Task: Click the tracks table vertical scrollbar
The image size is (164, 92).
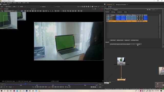Action: pos(160,26)
